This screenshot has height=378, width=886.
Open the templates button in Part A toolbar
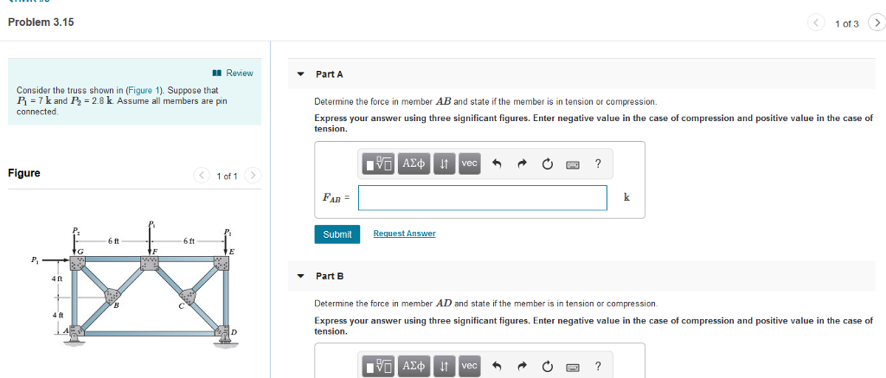(x=379, y=163)
